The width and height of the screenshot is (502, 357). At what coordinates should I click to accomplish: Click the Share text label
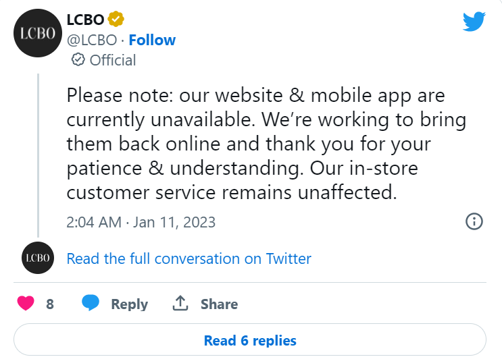pos(220,304)
